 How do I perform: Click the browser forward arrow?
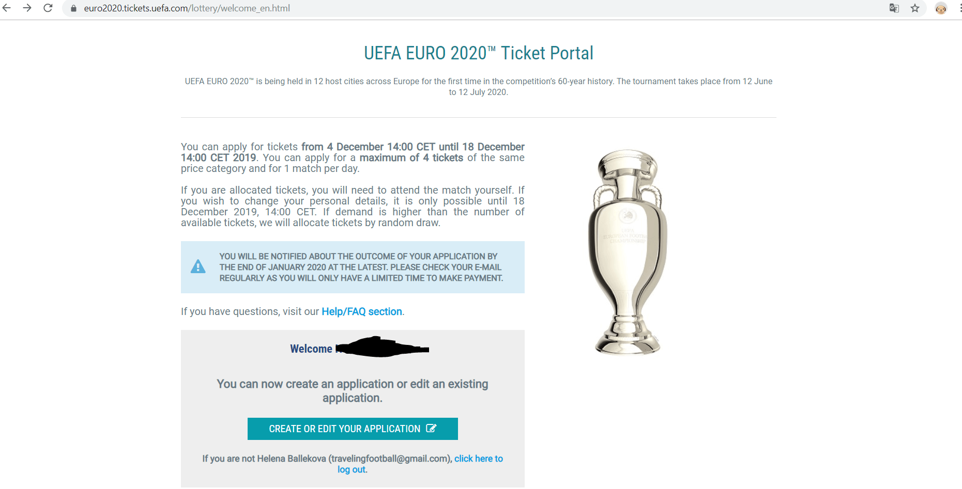click(x=27, y=8)
